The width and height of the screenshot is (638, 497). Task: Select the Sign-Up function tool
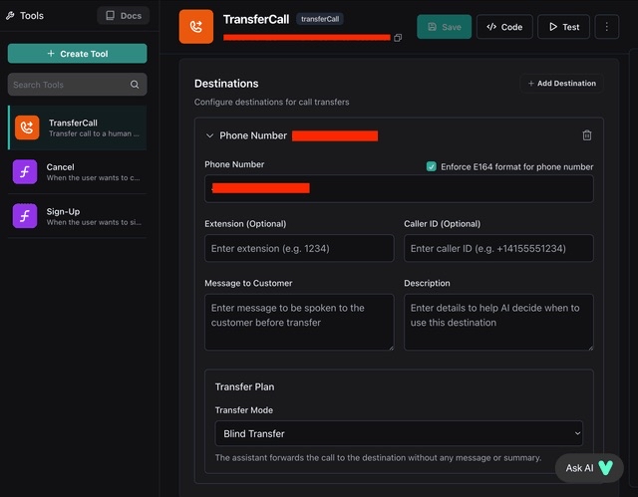pos(78,216)
